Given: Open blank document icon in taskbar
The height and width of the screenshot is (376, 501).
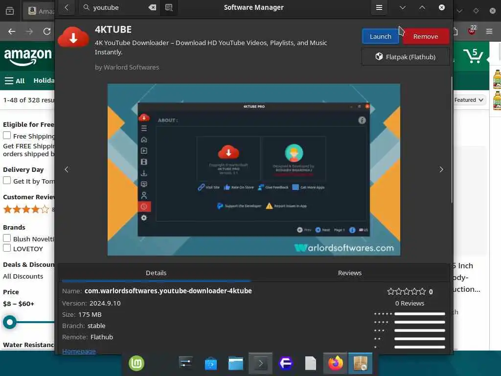Looking at the screenshot, I should point(310,364).
